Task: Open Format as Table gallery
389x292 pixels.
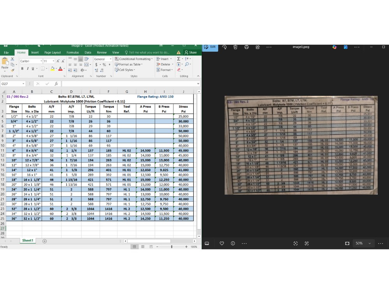Action: click(129, 64)
